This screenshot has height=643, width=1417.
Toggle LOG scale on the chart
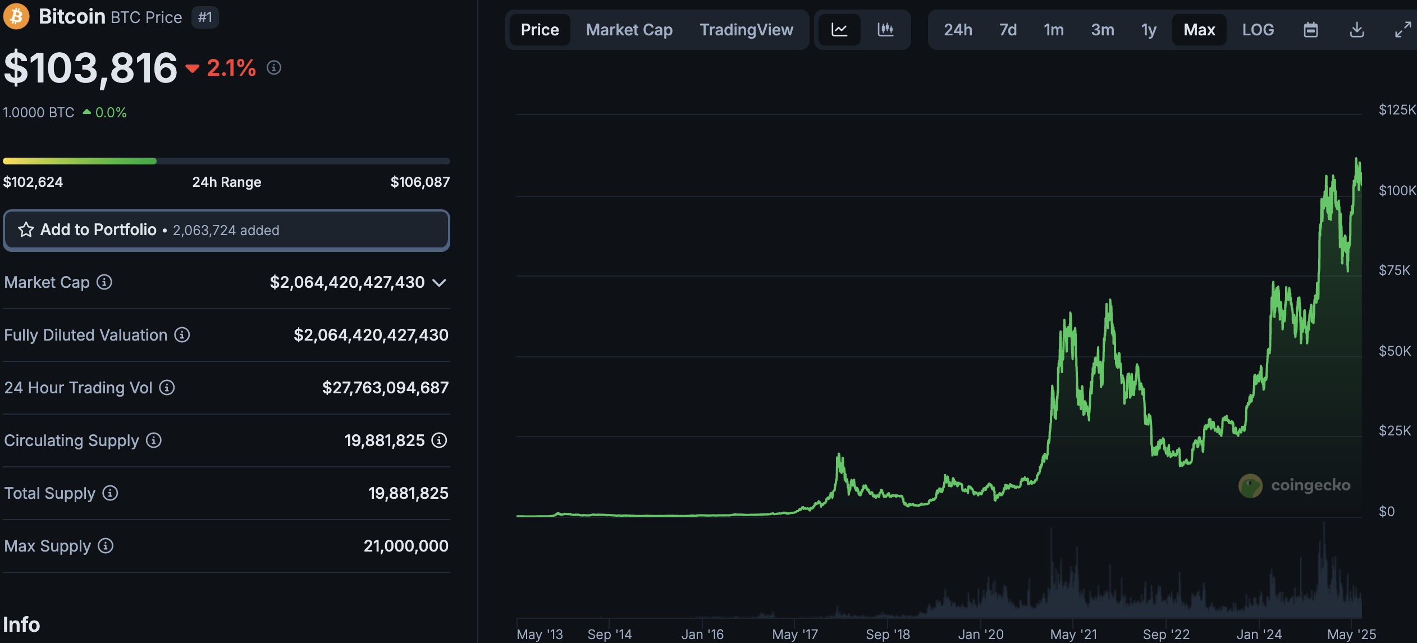pyautogui.click(x=1258, y=30)
